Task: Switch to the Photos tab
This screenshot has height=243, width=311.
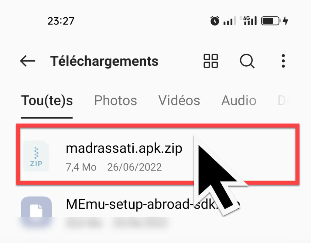Action: tap(115, 100)
